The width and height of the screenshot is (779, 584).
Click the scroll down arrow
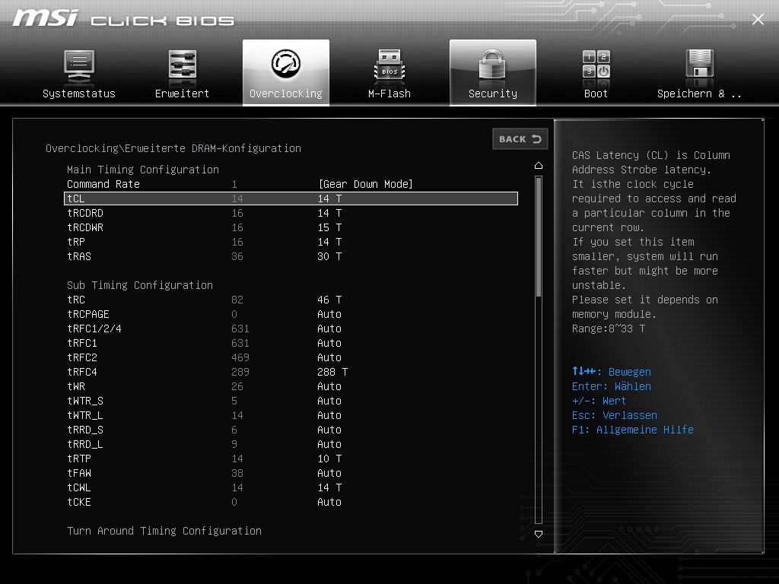[539, 534]
